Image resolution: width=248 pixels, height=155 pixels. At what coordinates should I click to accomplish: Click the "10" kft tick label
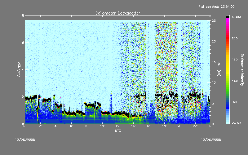[214, 82]
